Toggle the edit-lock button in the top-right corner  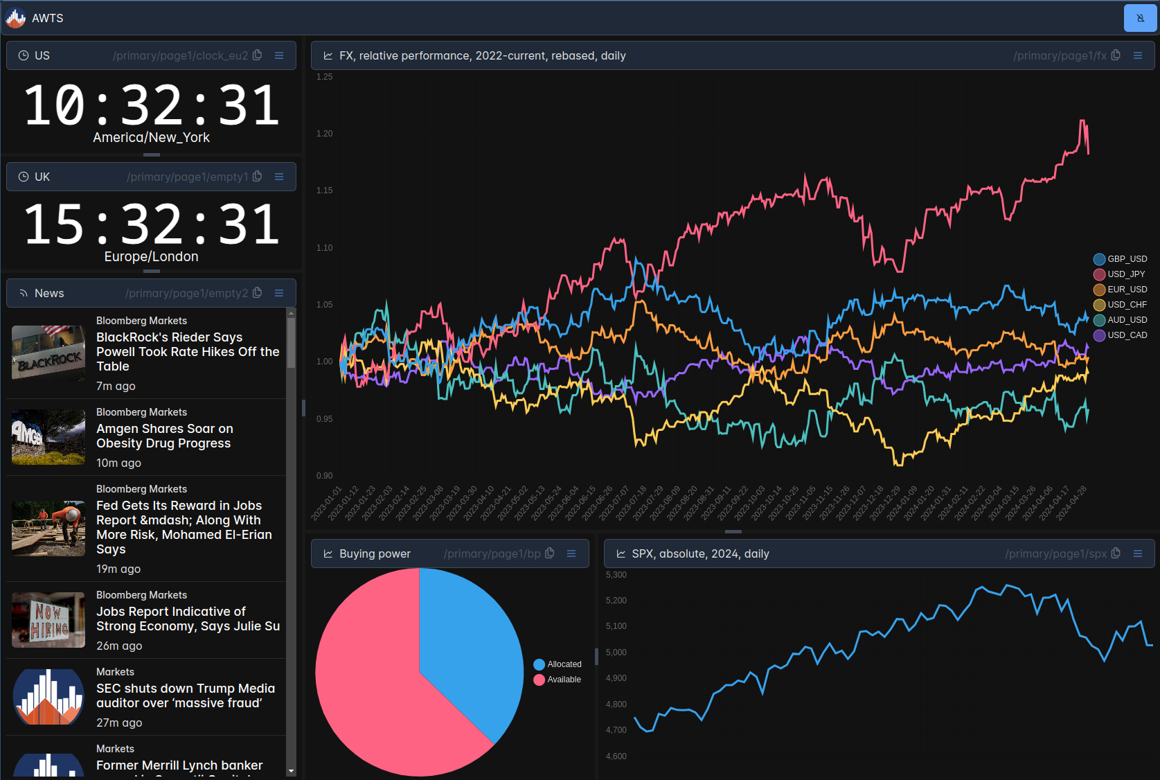click(x=1140, y=18)
